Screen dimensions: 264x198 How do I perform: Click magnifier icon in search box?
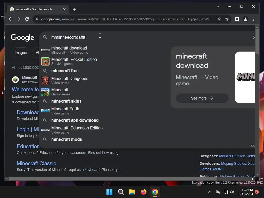tap(45, 37)
